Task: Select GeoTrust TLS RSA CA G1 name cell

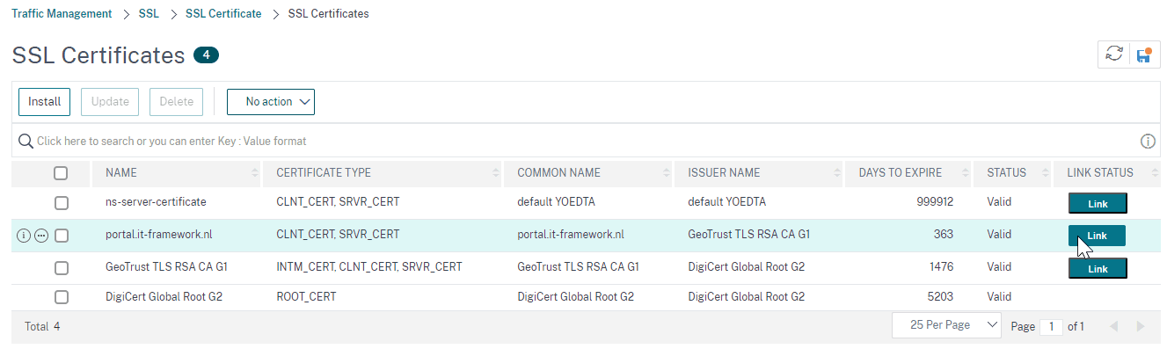Action: (166, 267)
